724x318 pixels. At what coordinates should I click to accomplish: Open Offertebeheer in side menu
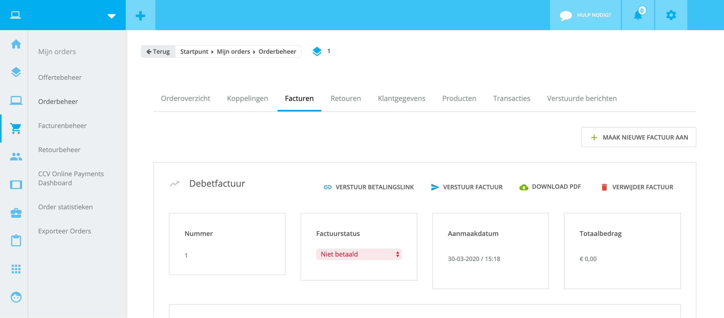[60, 78]
